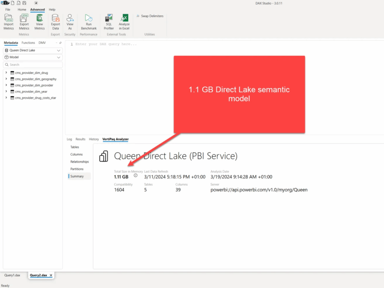Close the Query2.dax tab

pyautogui.click(x=51, y=275)
